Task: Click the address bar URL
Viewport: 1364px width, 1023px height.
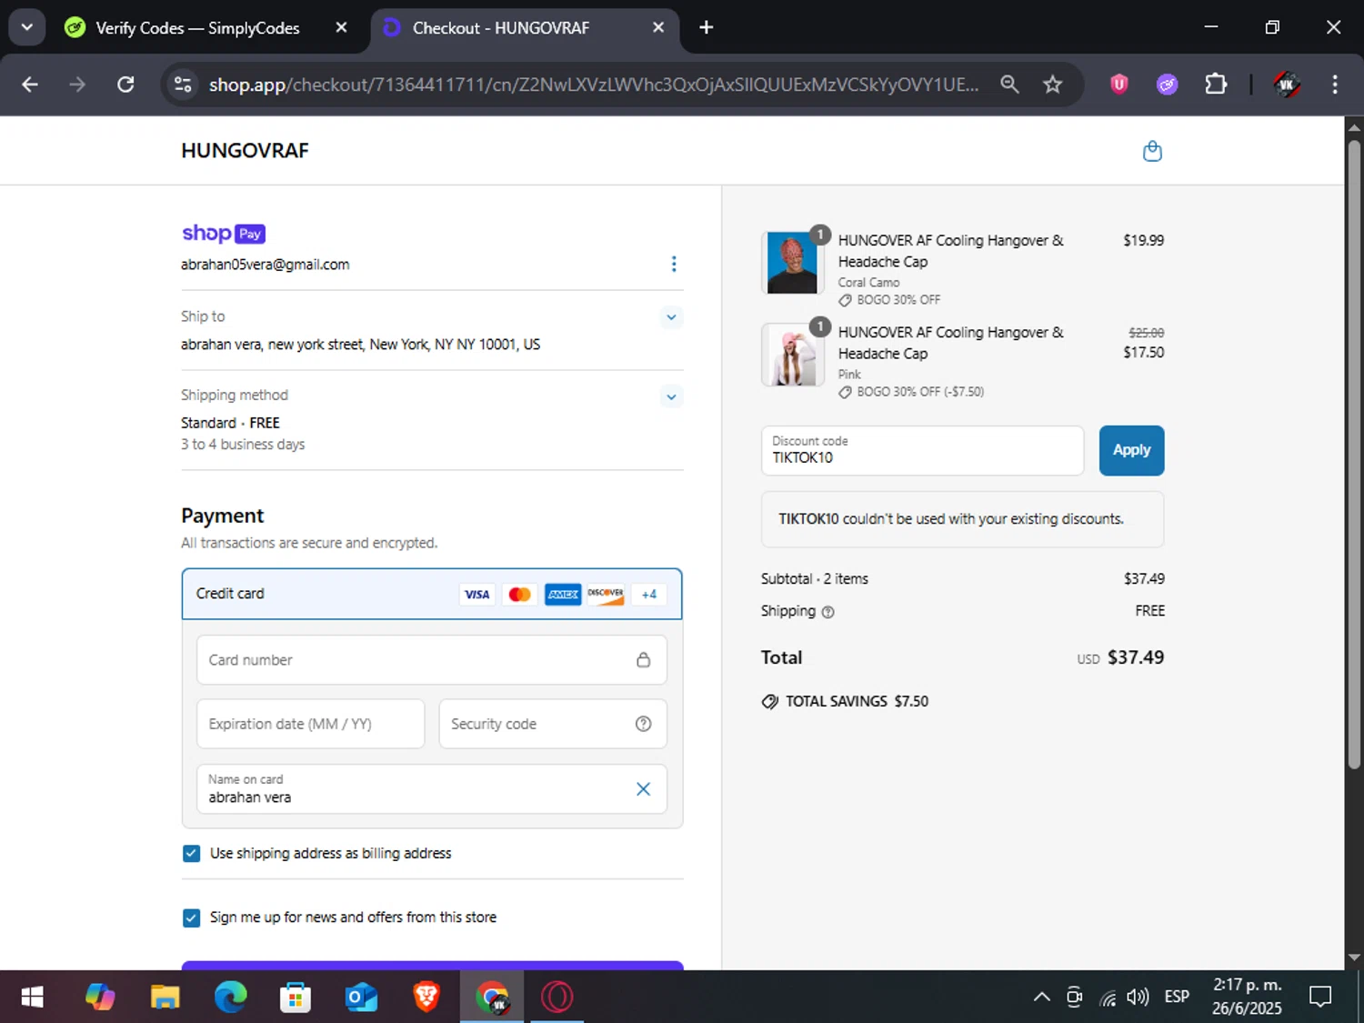Action: [594, 85]
